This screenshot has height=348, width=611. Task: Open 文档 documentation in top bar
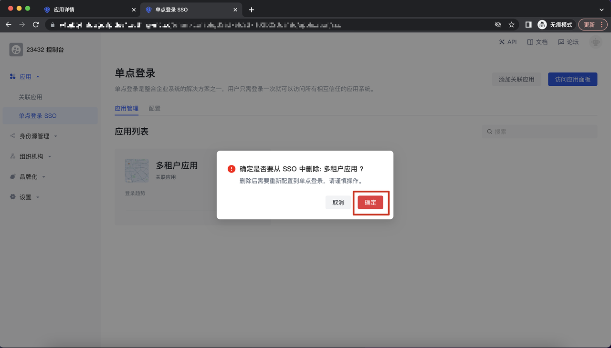pos(537,42)
